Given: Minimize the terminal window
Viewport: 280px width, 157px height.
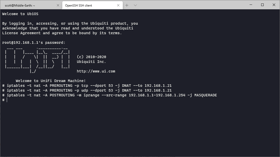Looking at the screenshot, I should 250,5.
